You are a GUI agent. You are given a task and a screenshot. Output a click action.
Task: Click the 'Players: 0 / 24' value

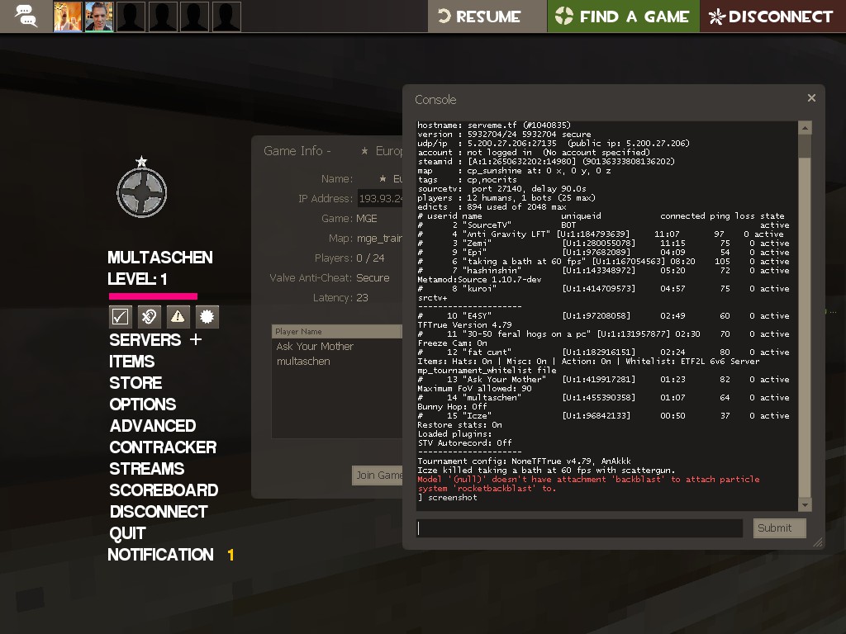pyautogui.click(x=371, y=258)
